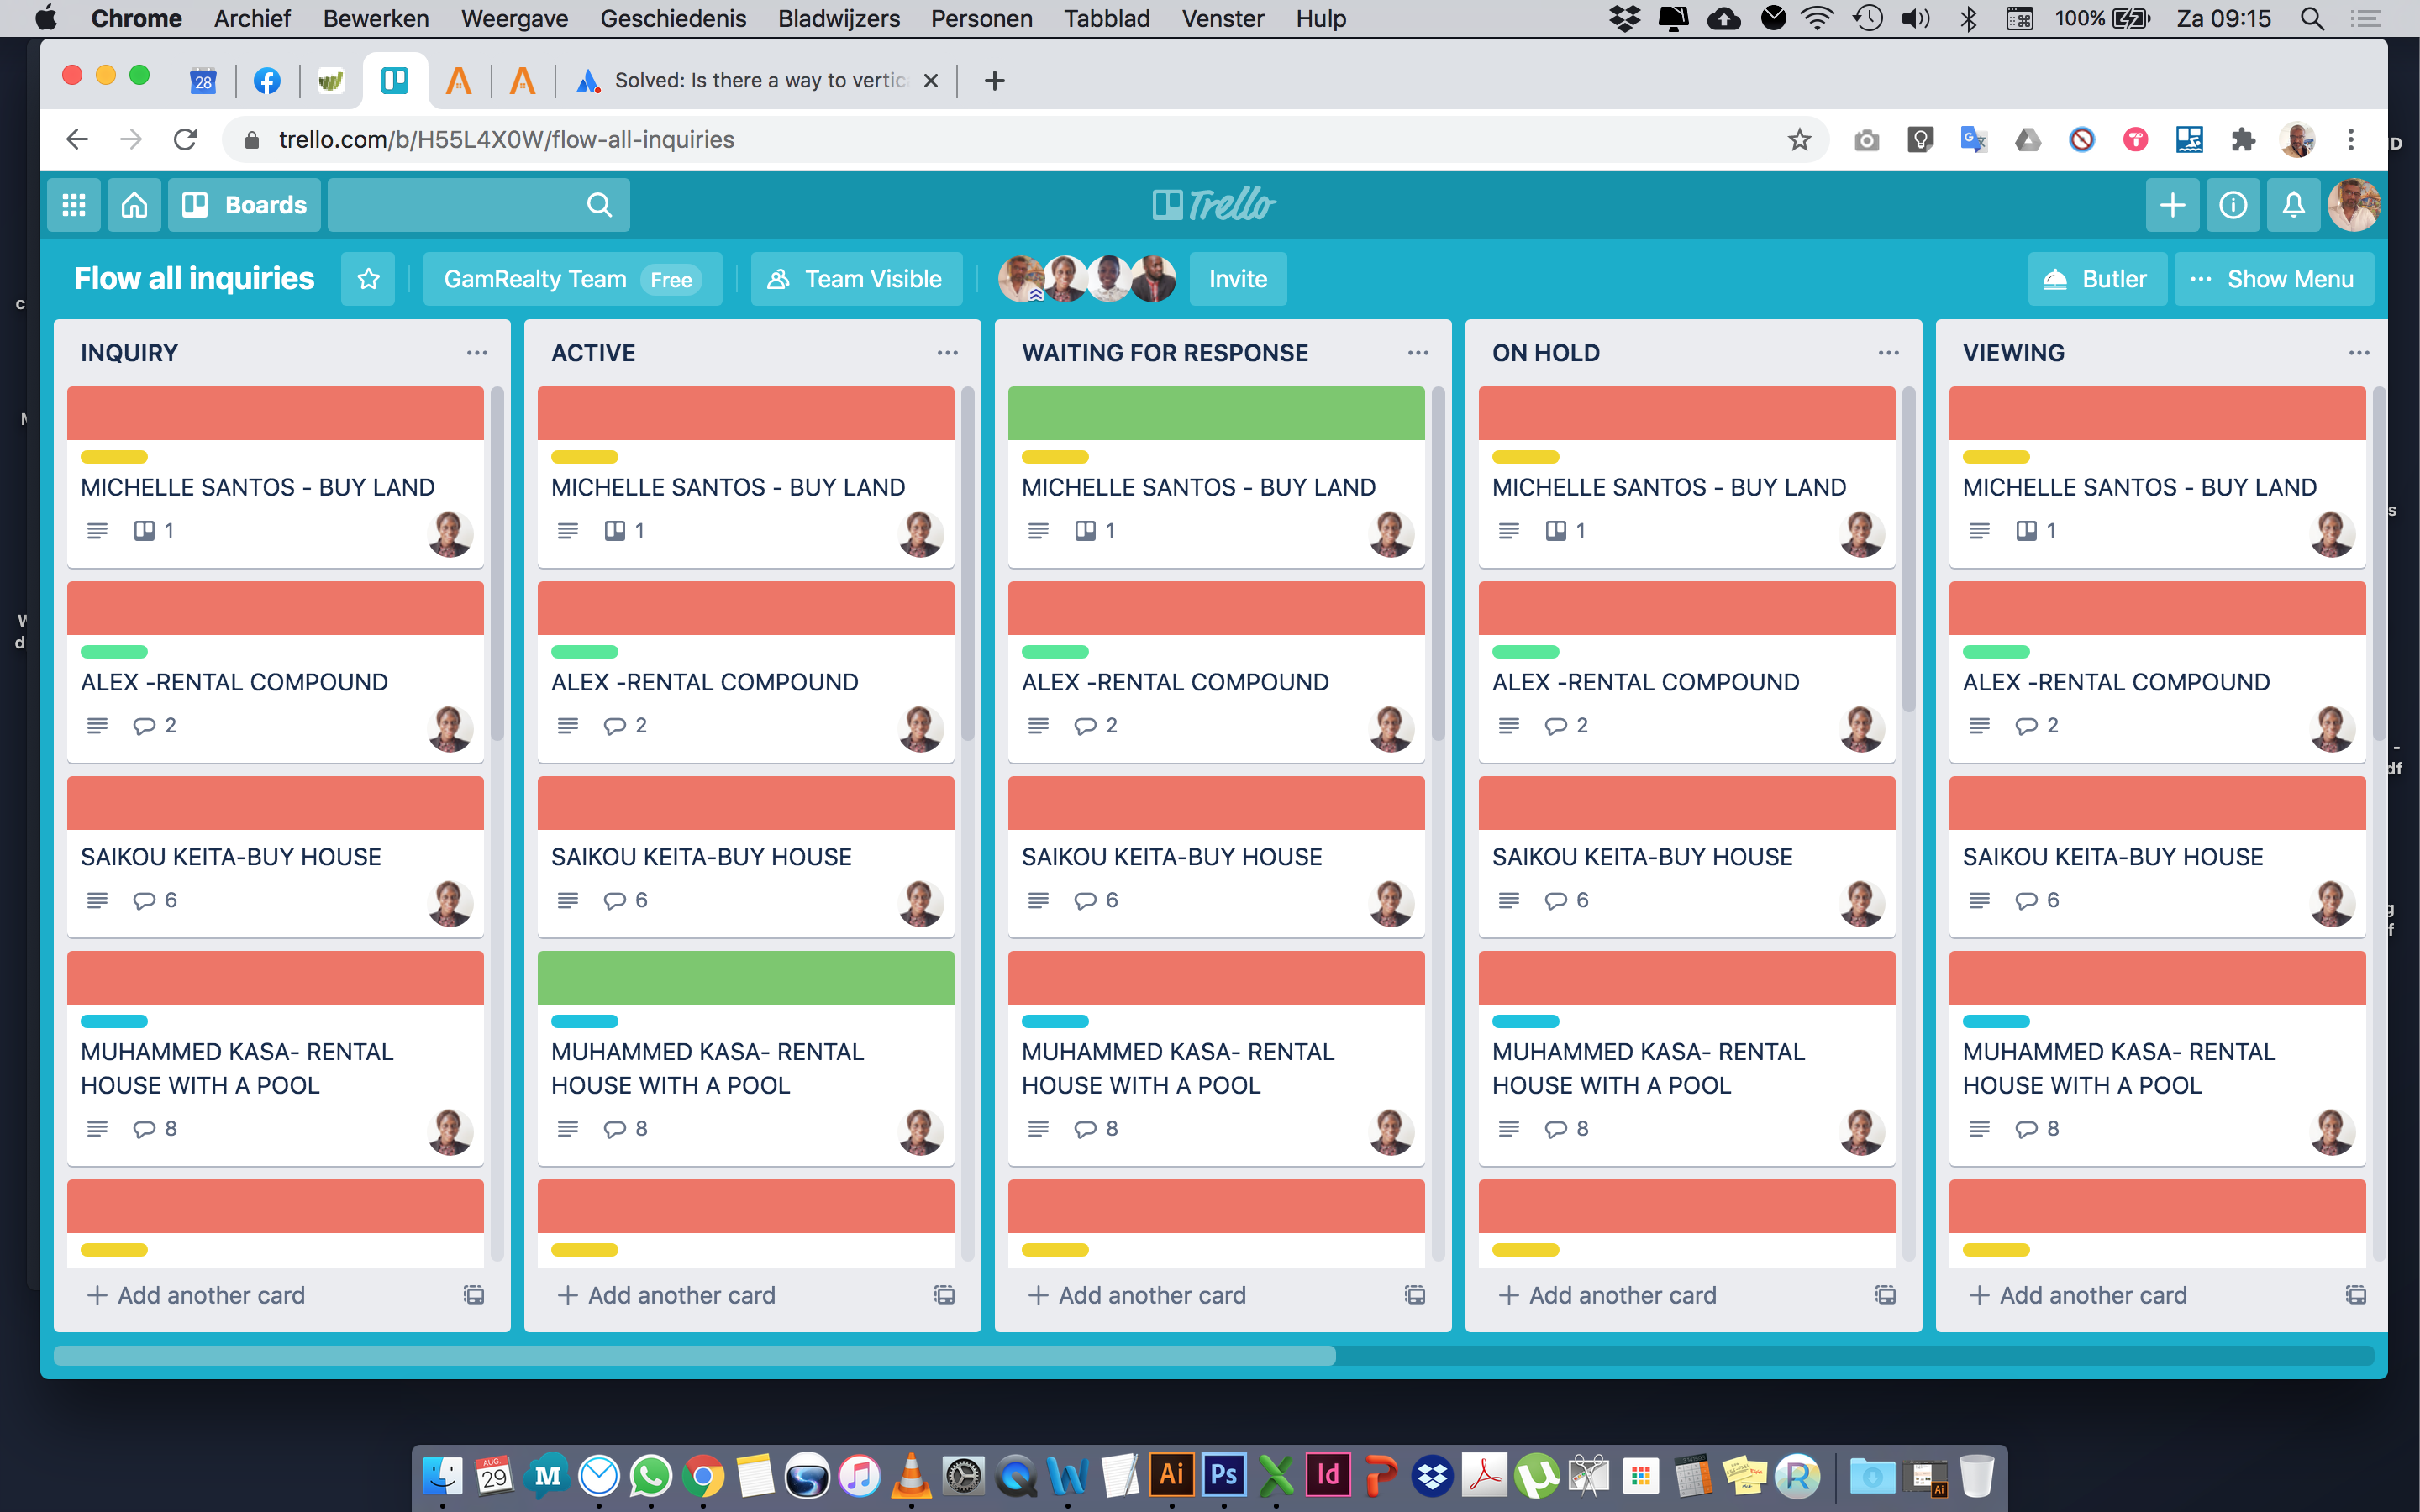Open INQUIRY list actions menu
2420x1512 pixels.
click(x=477, y=353)
